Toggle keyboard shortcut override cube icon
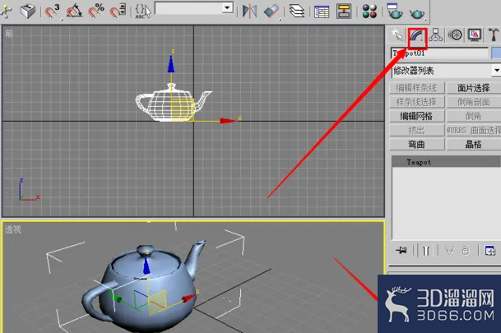 (x=27, y=10)
